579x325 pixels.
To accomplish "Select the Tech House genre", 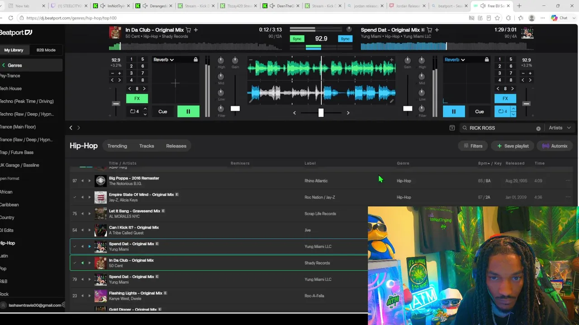I will click(x=11, y=88).
